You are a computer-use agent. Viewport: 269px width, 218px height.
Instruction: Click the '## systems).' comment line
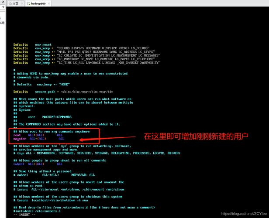24,106
